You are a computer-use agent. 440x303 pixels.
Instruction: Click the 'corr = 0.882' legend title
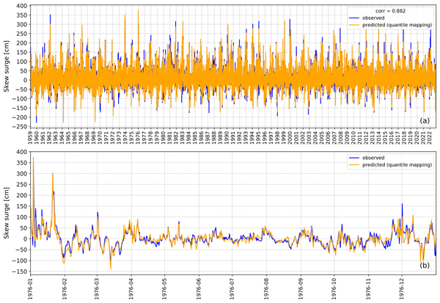pos(390,11)
